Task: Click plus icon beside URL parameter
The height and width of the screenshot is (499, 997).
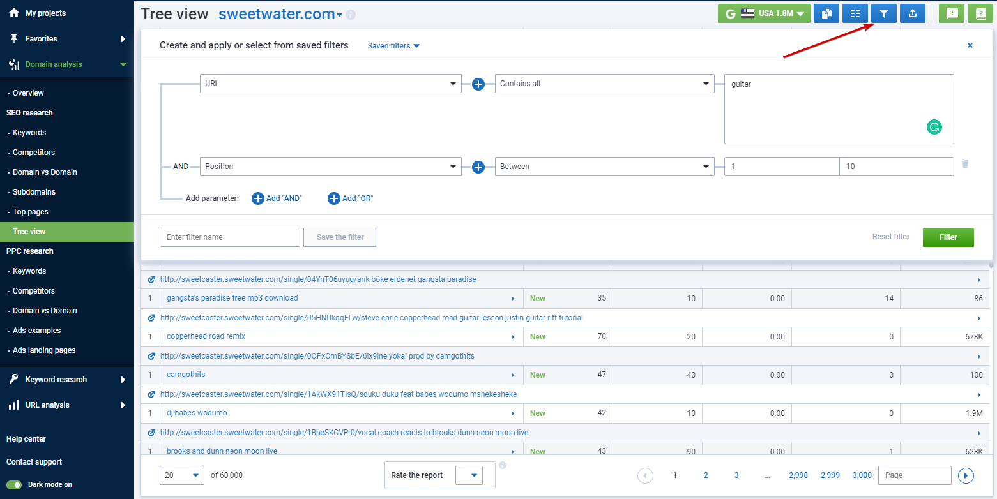Action: tap(478, 84)
